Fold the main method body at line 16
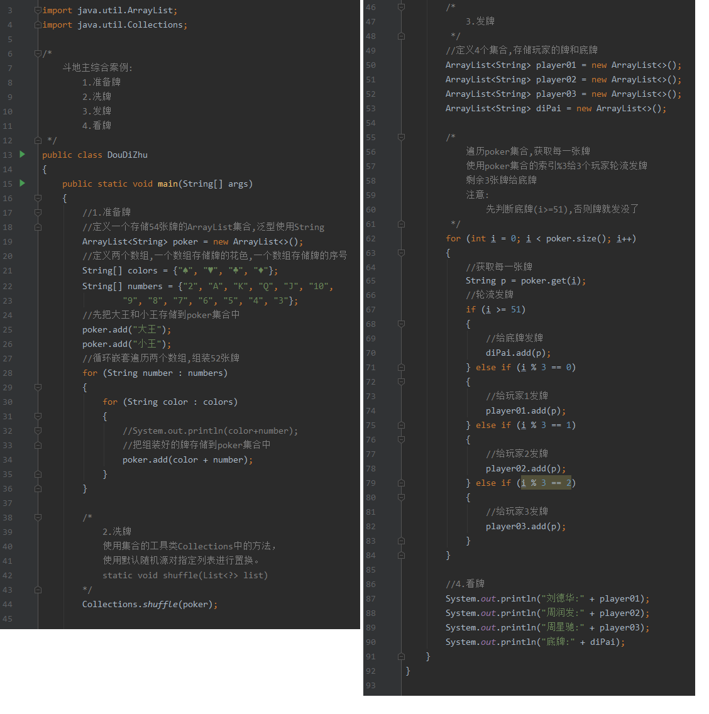 [x=38, y=198]
